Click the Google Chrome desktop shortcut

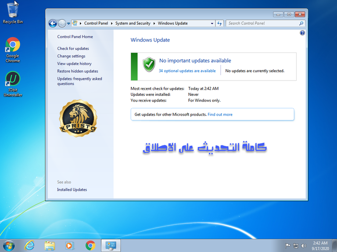click(x=13, y=50)
